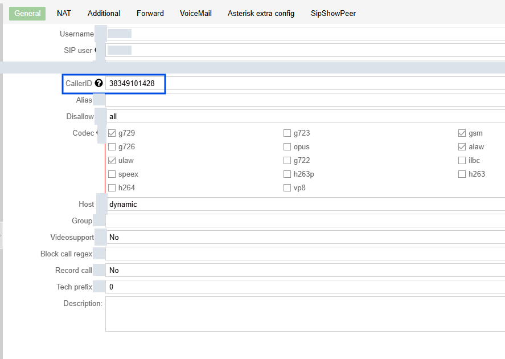This screenshot has height=359, width=505.
Task: Click the CallerID help question-mark icon
Action: [x=98, y=83]
